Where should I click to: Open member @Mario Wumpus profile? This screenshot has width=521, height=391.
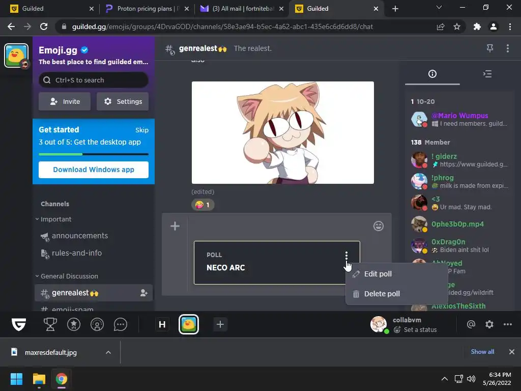459,119
